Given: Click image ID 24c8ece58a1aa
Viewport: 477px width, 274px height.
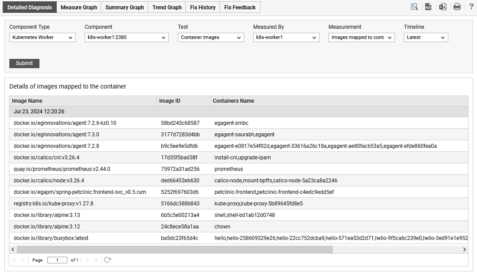Looking at the screenshot, I should click(x=180, y=227).
